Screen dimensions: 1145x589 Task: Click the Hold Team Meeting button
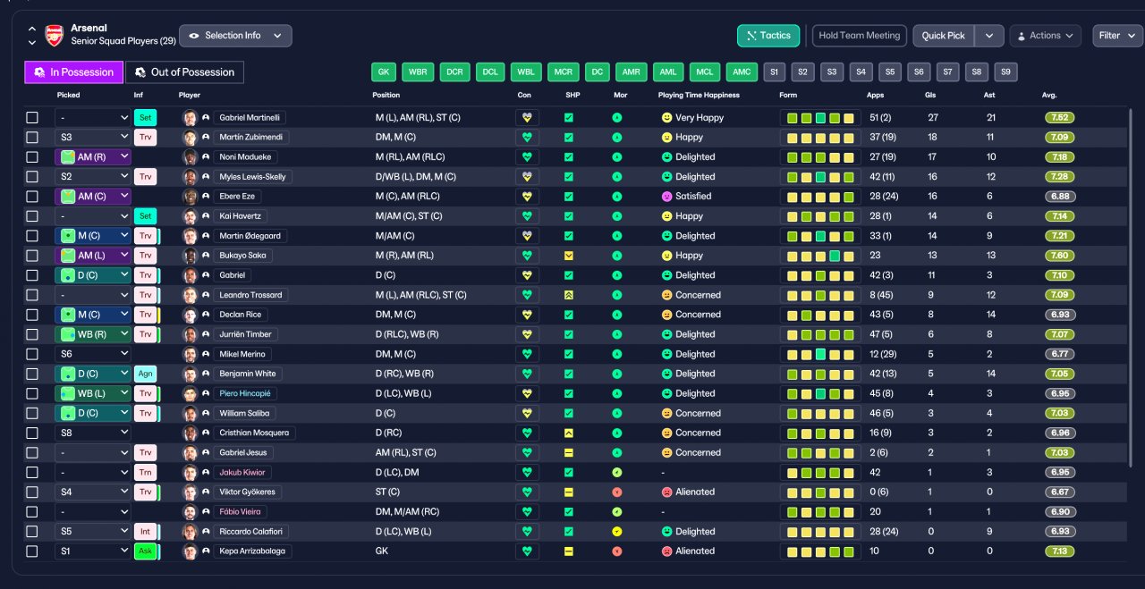tap(859, 36)
